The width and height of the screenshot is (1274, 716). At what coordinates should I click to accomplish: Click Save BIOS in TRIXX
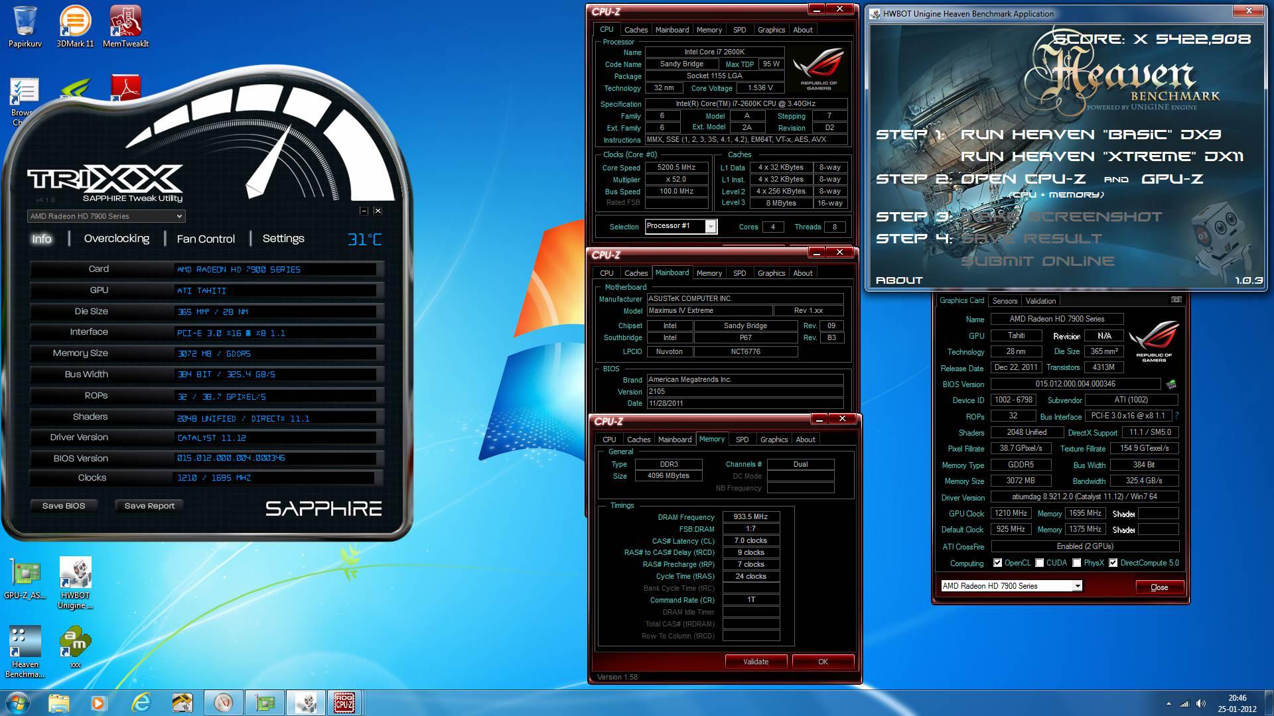pyautogui.click(x=64, y=506)
